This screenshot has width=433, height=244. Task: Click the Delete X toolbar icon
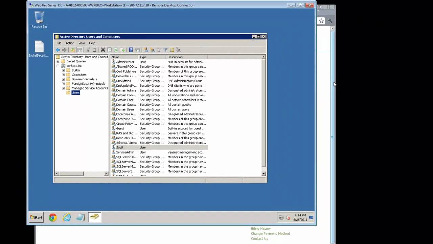click(103, 50)
